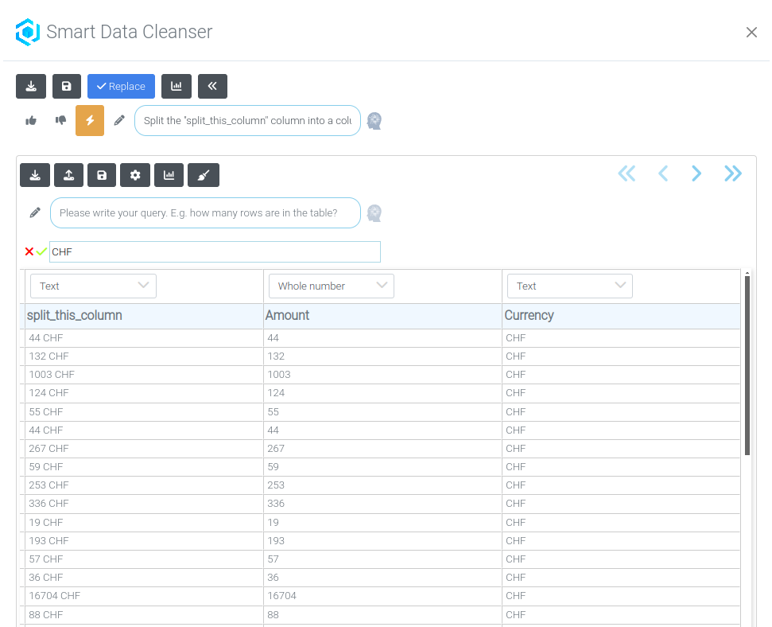Click the double left chevron collapse button
This screenshot has height=627, width=772.
point(212,87)
